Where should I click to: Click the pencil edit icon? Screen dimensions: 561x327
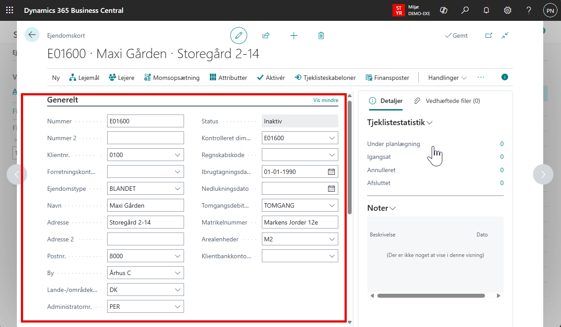click(x=239, y=35)
